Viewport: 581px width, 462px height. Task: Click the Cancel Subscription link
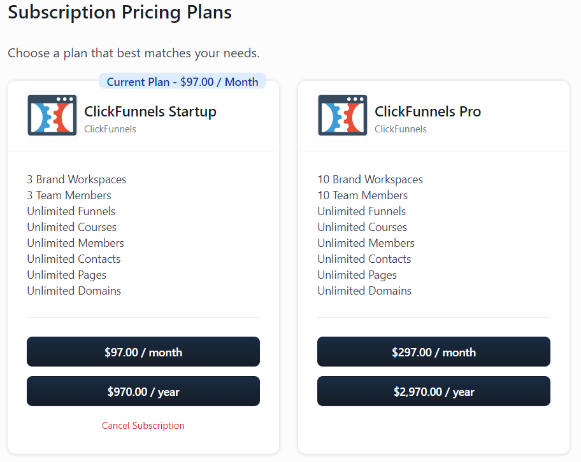coord(143,425)
